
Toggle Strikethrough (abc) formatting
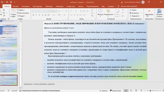tap(46, 15)
